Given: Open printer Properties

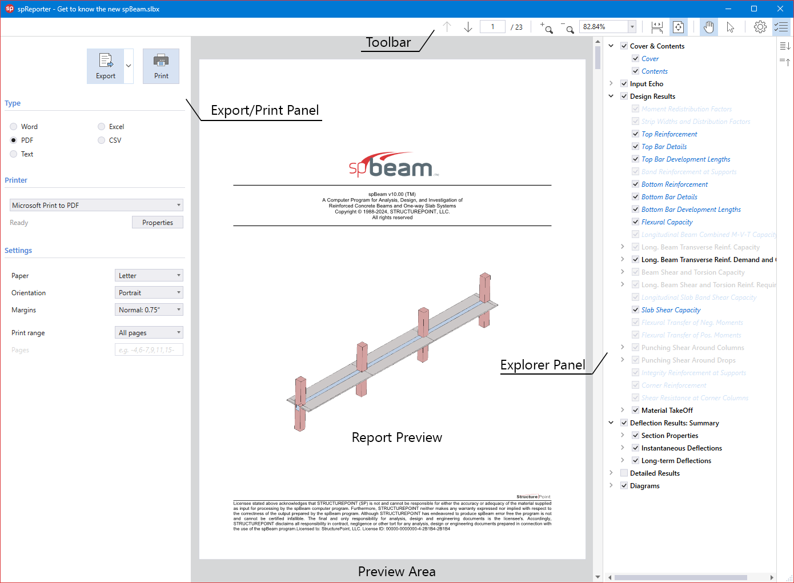Looking at the screenshot, I should [x=158, y=223].
